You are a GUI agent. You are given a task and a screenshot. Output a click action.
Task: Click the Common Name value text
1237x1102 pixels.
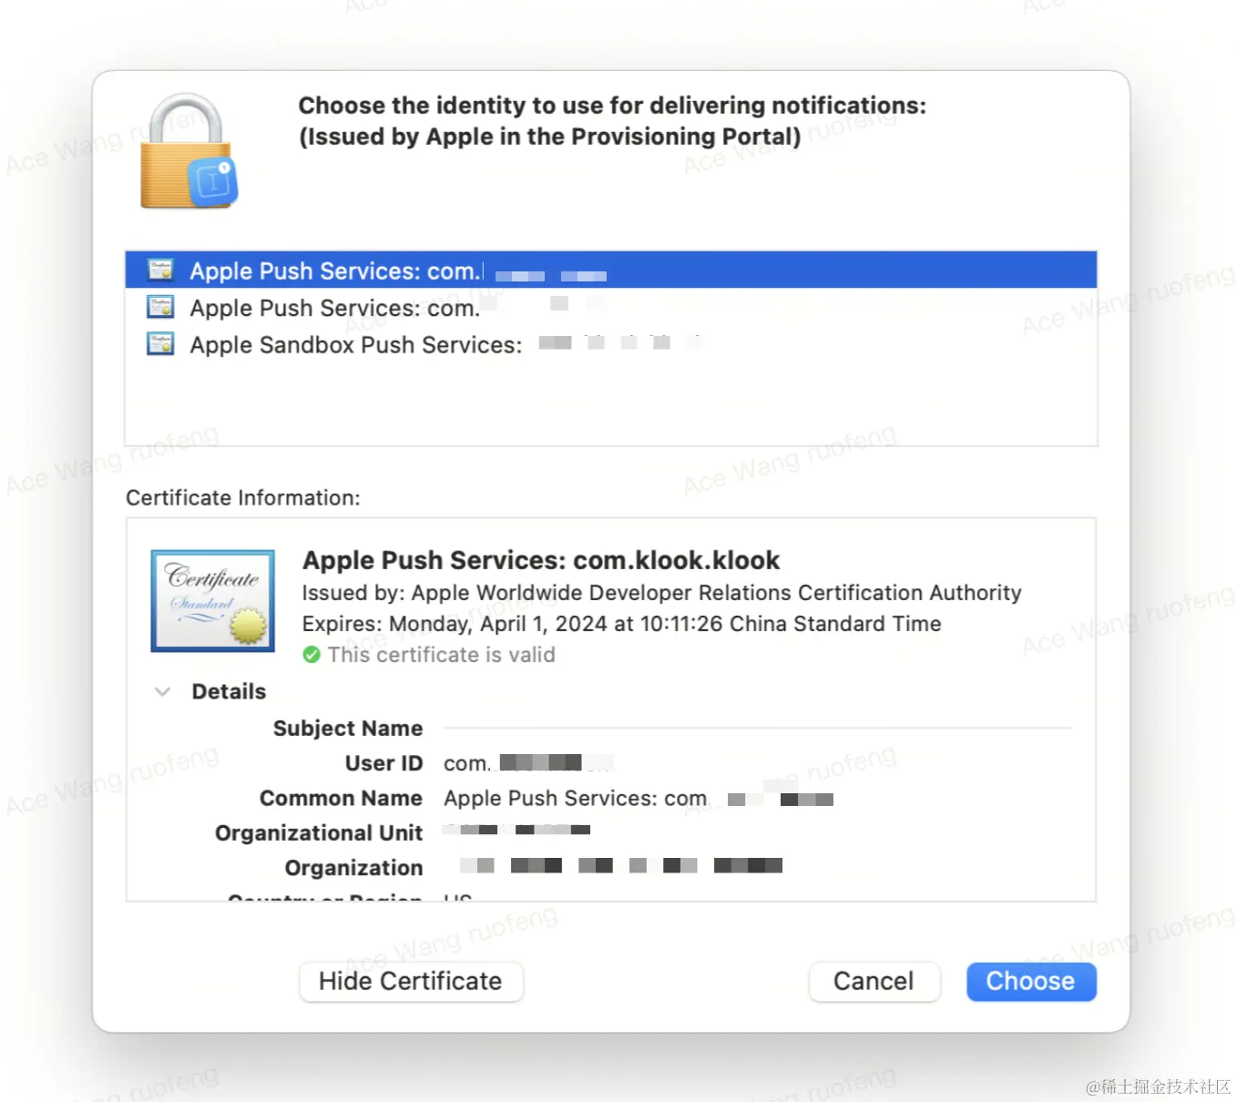(x=639, y=799)
